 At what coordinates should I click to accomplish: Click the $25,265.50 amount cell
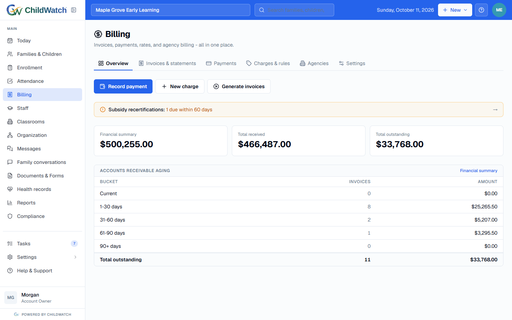(x=484, y=207)
